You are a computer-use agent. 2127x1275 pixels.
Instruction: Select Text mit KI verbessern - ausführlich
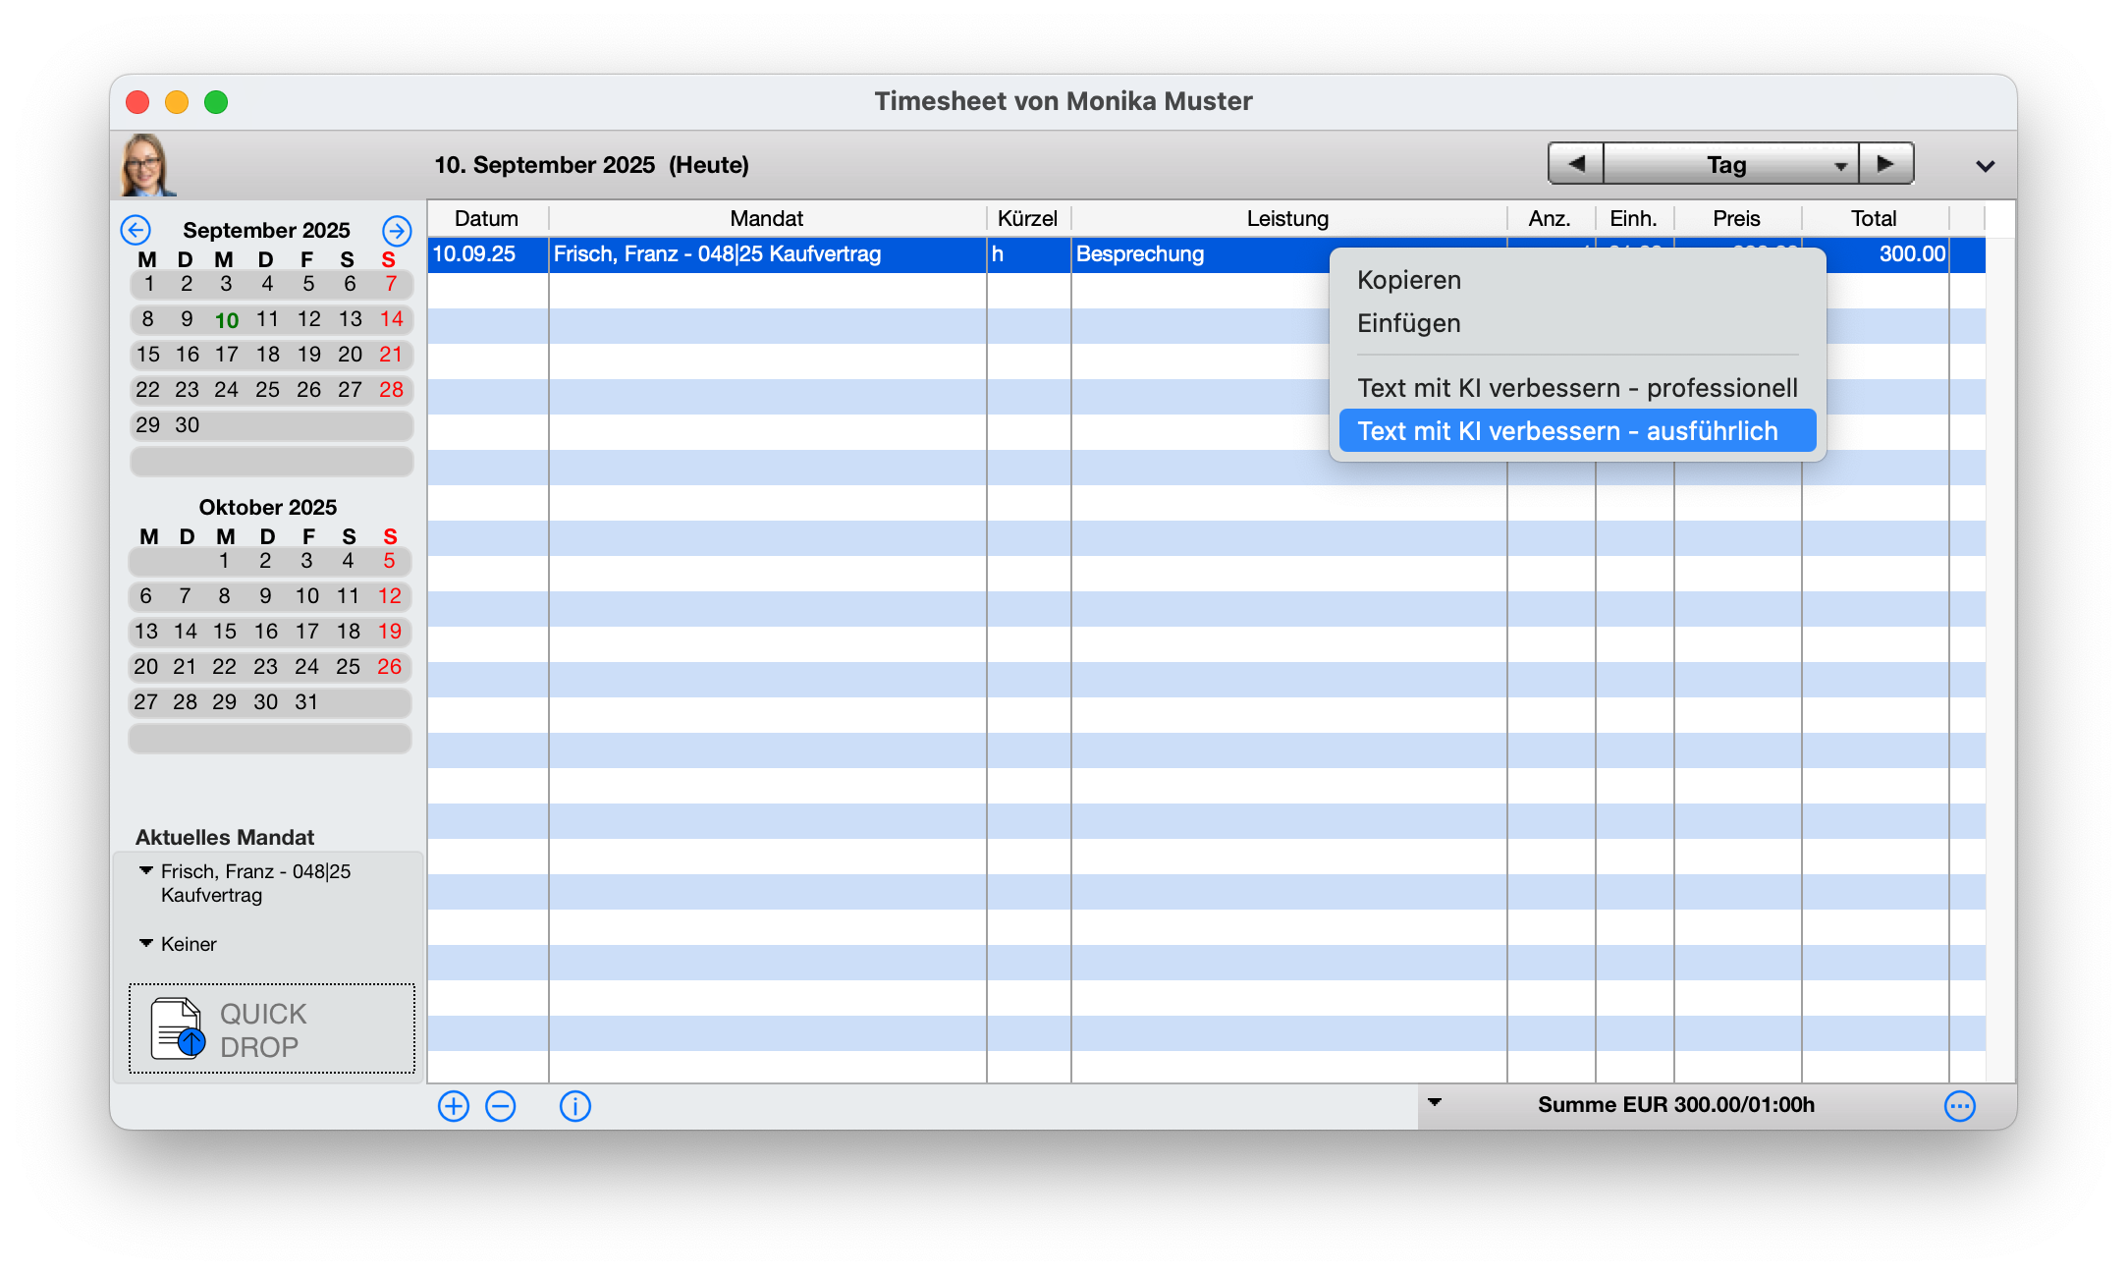tap(1567, 431)
